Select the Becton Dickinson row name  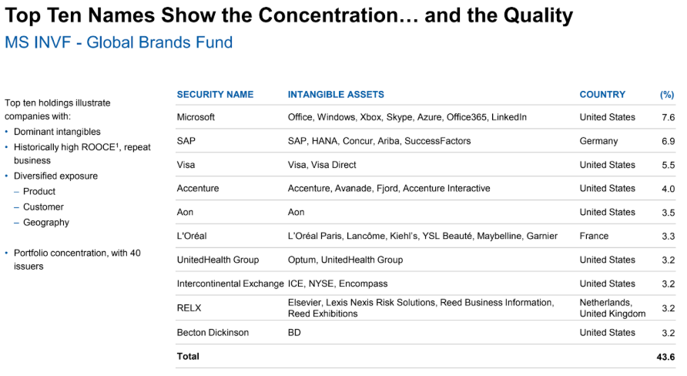pos(212,333)
